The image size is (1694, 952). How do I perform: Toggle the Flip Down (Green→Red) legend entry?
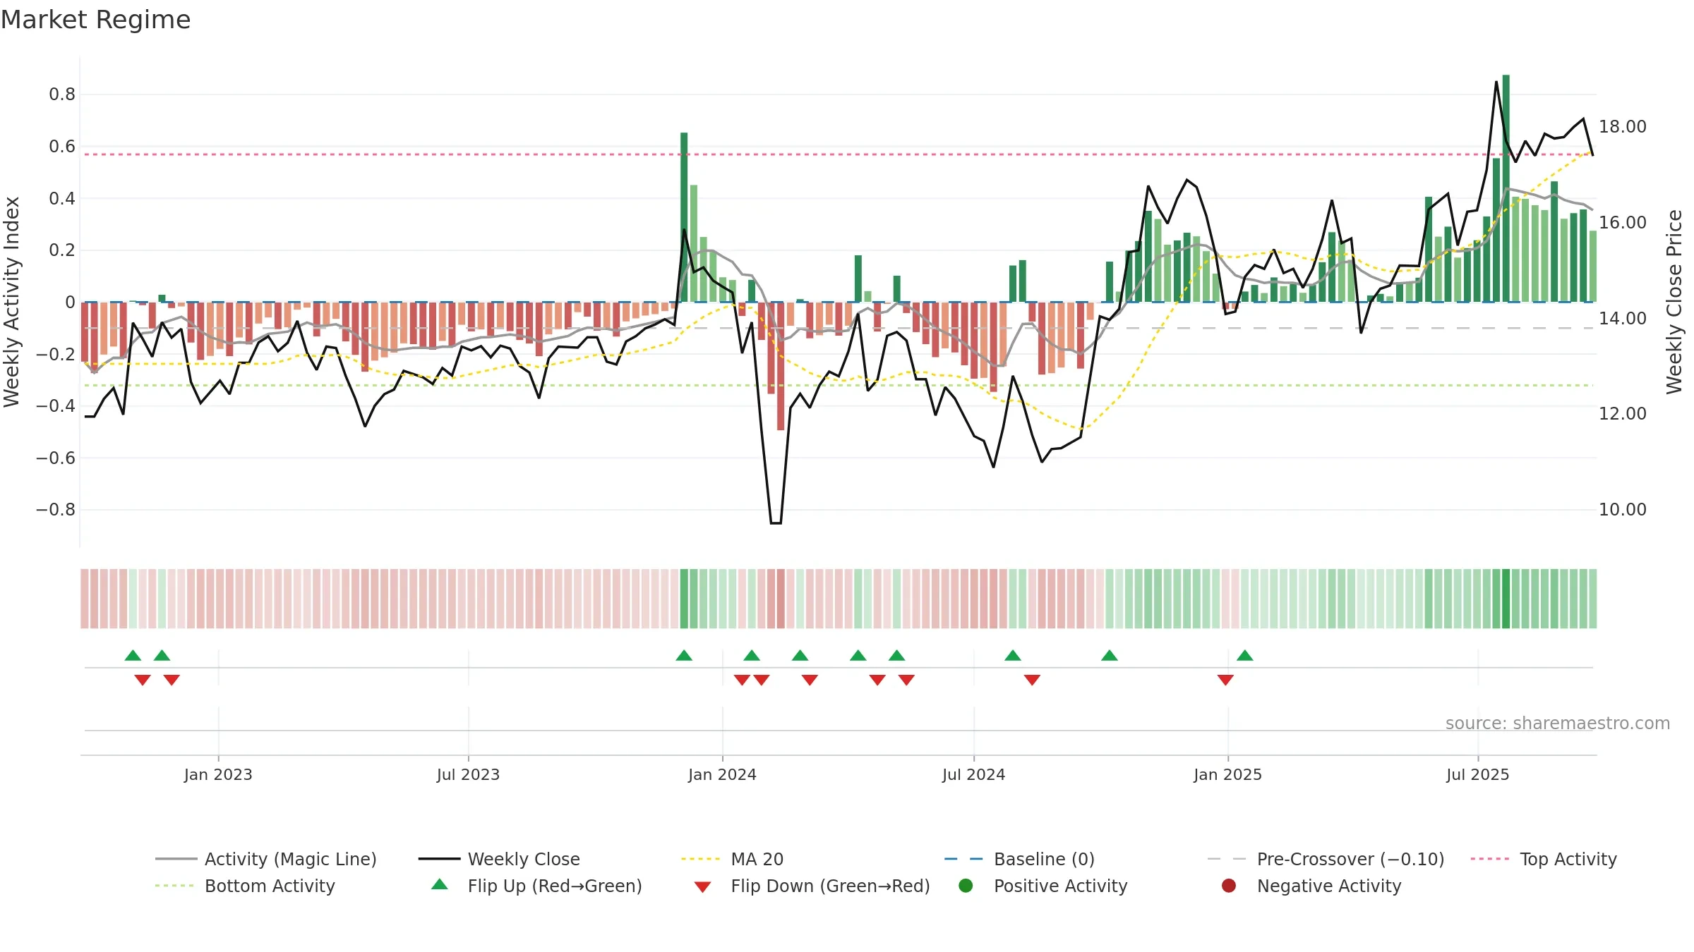pos(812,886)
